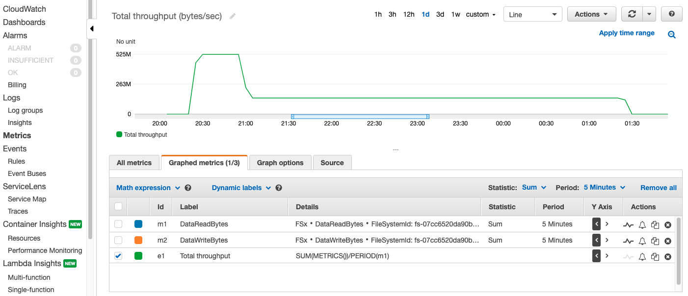Click the pencil icon to edit graph title
The image size is (688, 296).
click(233, 16)
